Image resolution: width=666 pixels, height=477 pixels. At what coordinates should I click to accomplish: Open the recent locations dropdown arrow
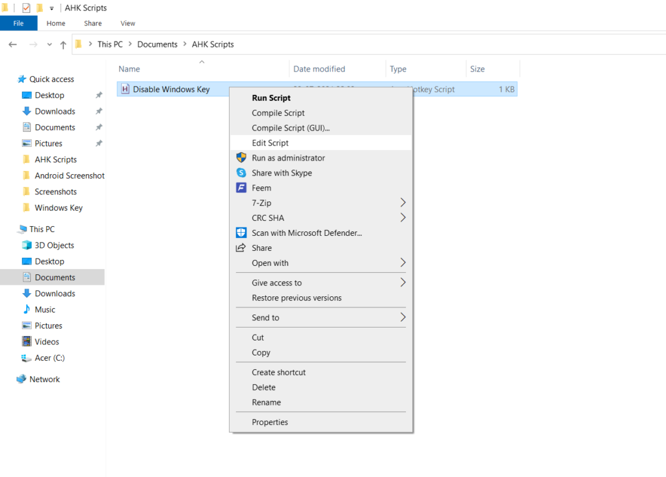[49, 45]
